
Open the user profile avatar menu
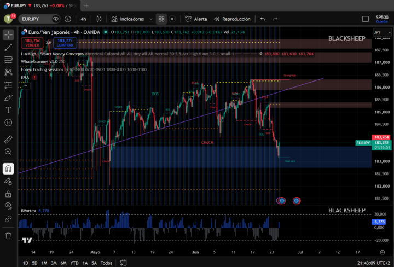[9, 19]
